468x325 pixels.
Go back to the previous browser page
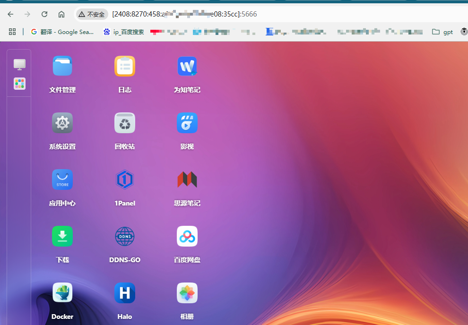tap(10, 14)
